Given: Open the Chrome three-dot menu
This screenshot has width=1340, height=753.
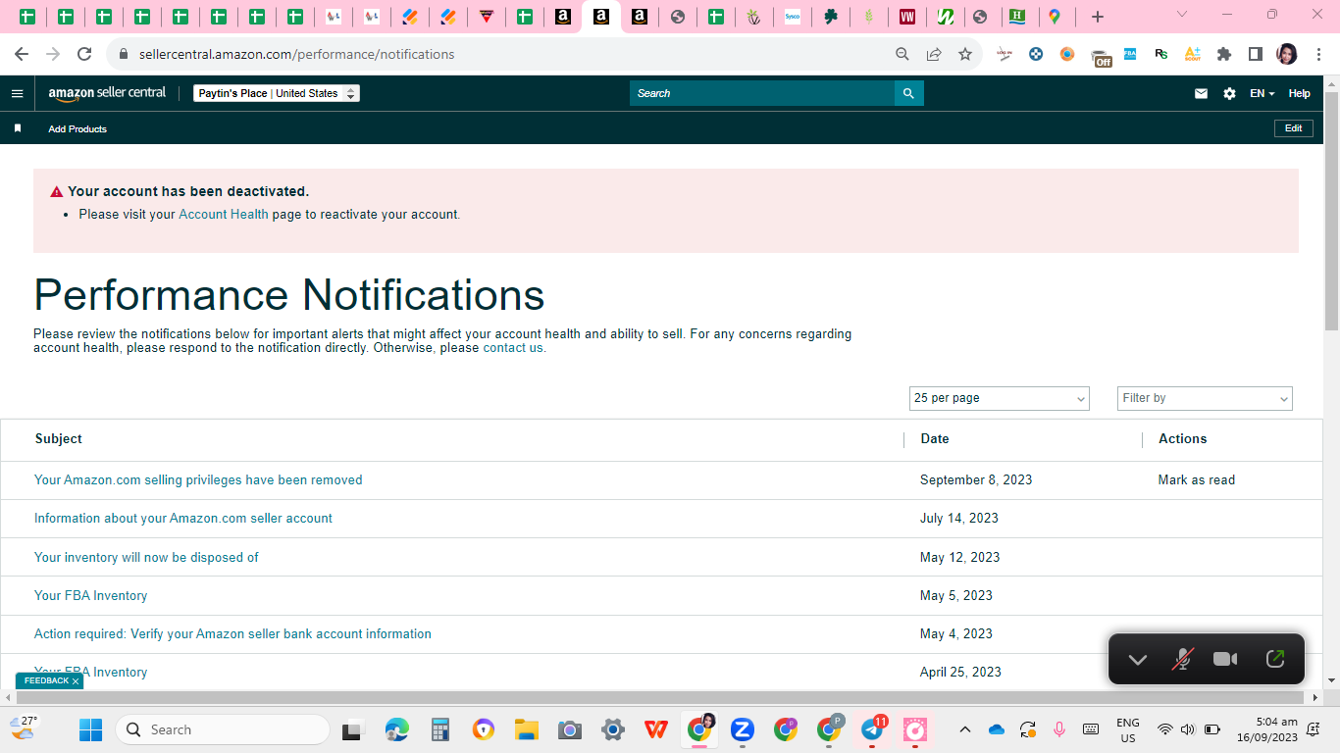Looking at the screenshot, I should point(1317,54).
